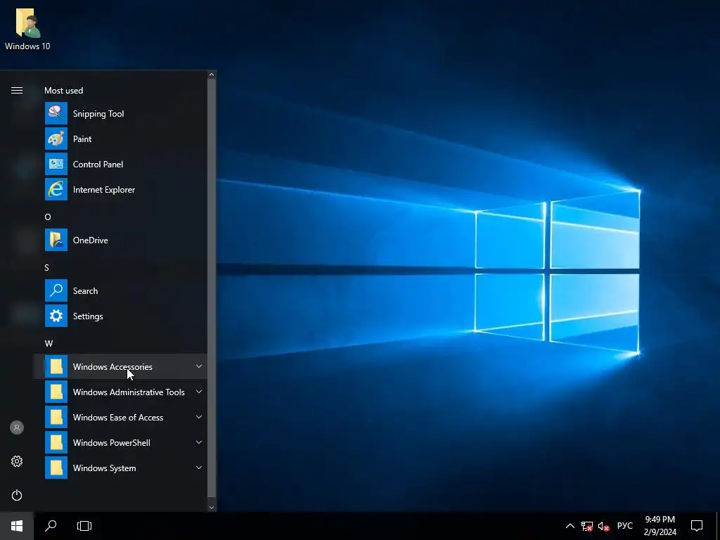Click the letter 'W' group header

49,343
